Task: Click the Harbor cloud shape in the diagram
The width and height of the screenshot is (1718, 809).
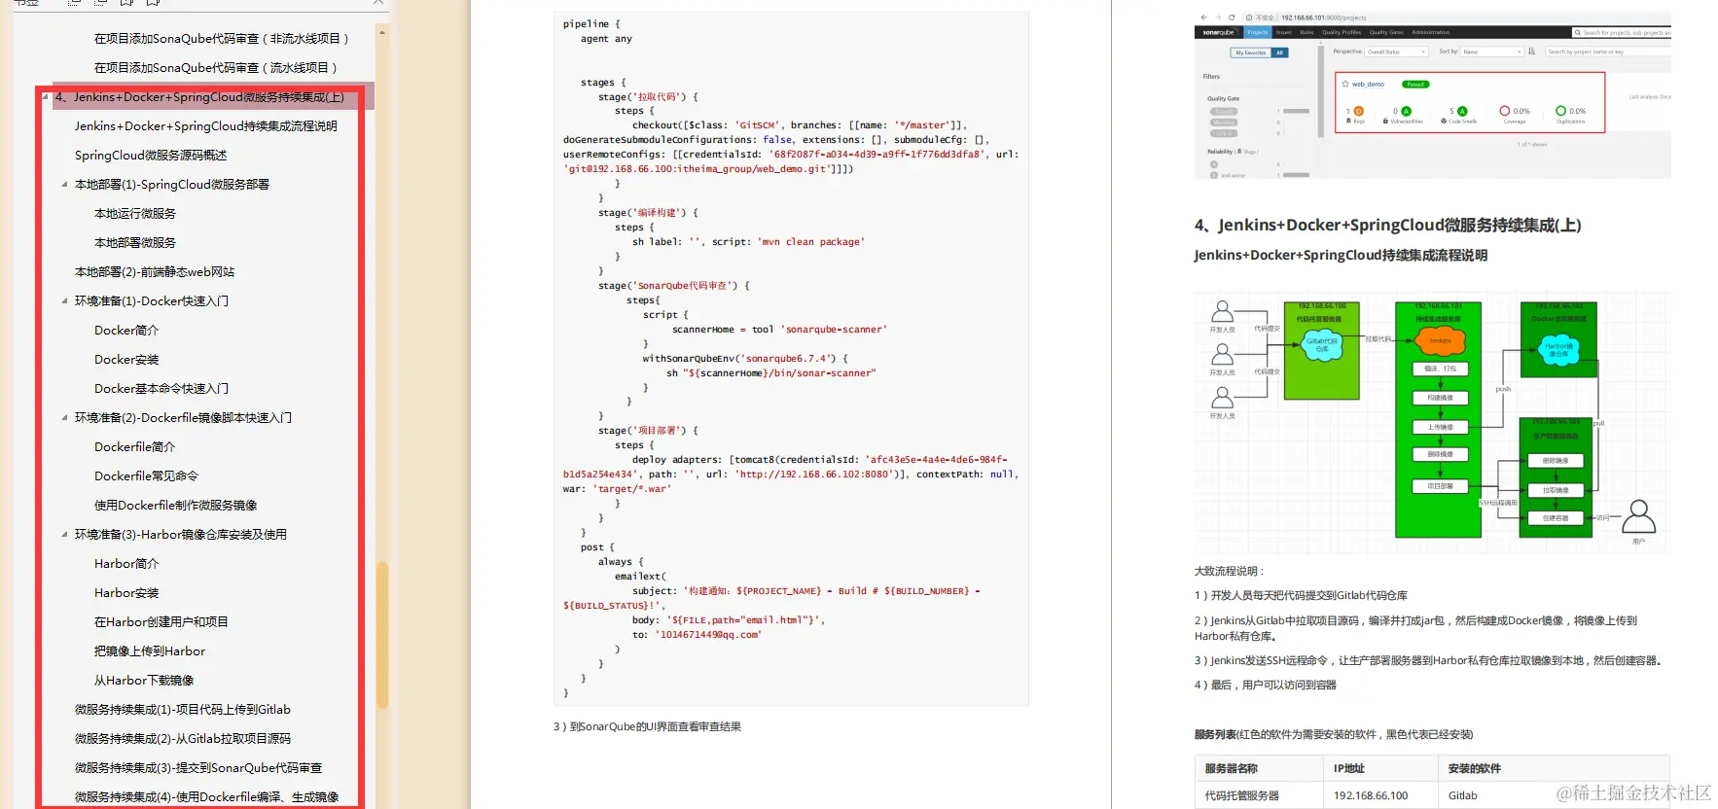Action: coord(1558,349)
